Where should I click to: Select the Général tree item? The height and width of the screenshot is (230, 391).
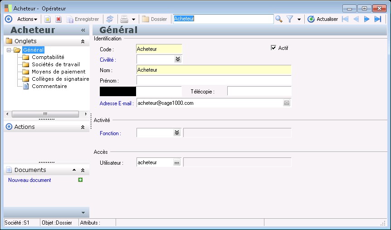tap(33, 50)
